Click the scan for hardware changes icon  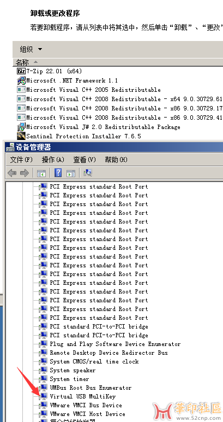(88, 173)
